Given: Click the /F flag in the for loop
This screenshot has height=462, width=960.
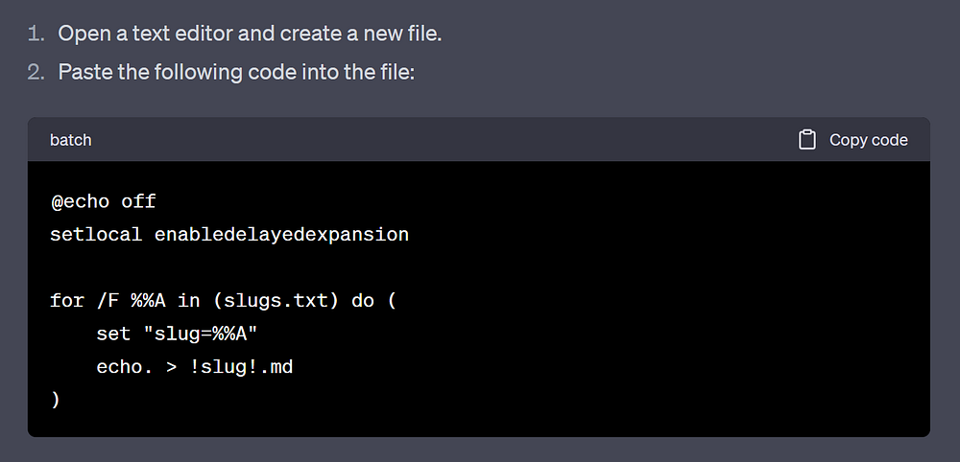Looking at the screenshot, I should (x=108, y=301).
